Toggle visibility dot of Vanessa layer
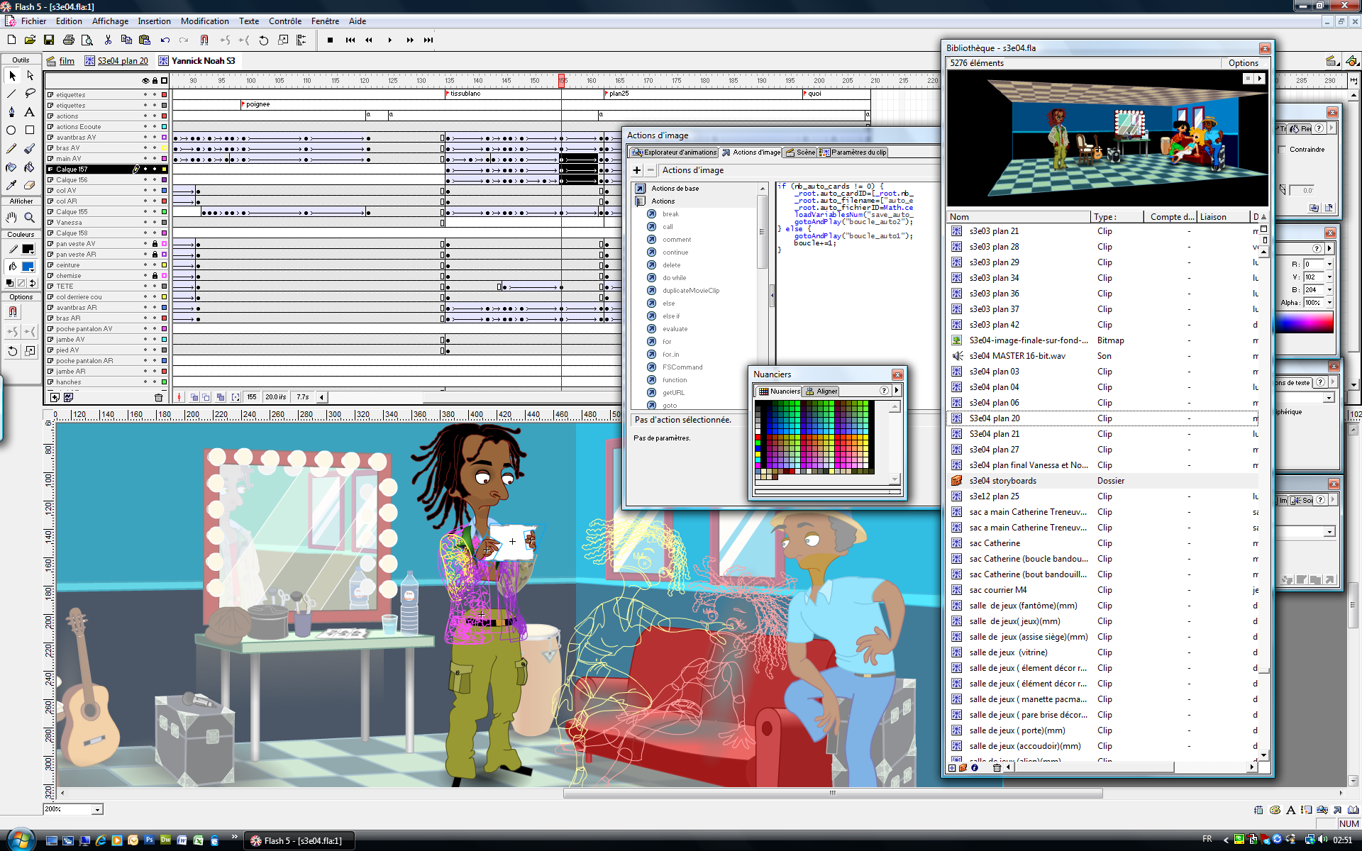The height and width of the screenshot is (851, 1362). point(145,223)
